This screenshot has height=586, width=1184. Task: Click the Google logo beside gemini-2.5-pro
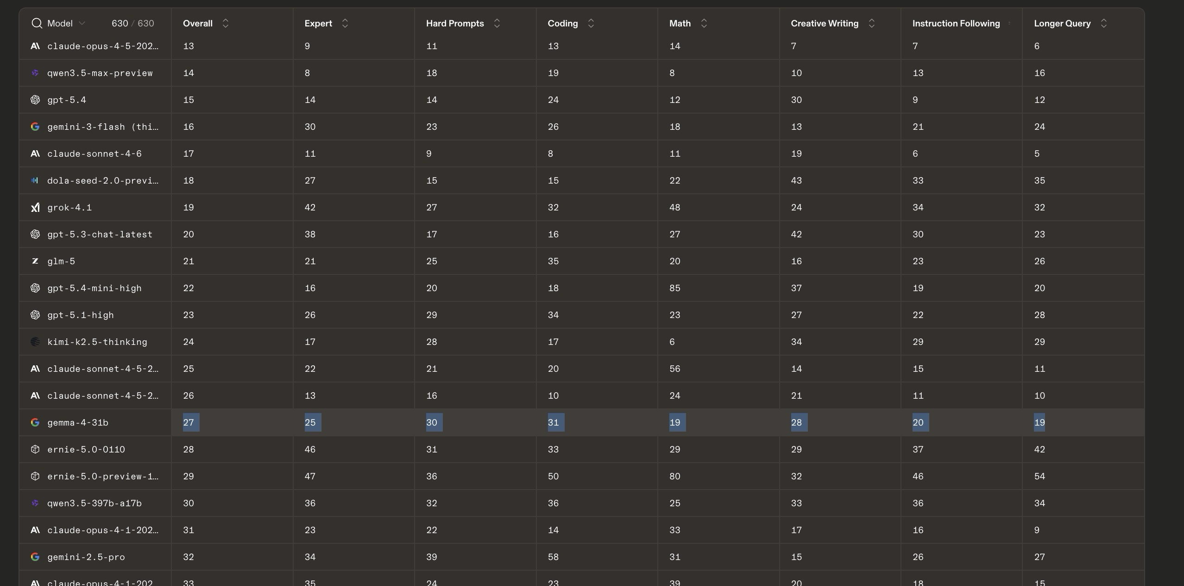tap(35, 557)
